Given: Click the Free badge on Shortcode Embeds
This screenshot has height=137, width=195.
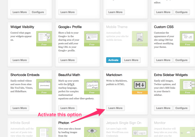Looking at the screenshot, I should point(44,92).
